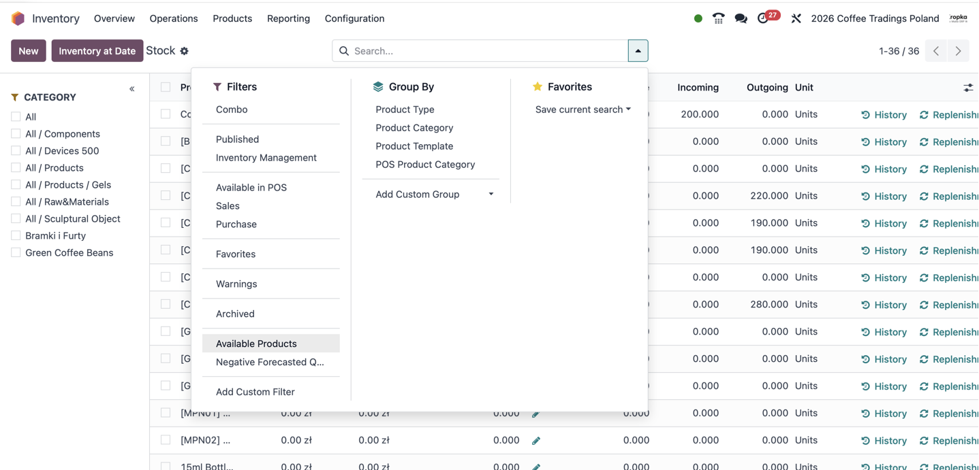The height and width of the screenshot is (470, 979).
Task: Group by POS Product Category
Action: 431,165
